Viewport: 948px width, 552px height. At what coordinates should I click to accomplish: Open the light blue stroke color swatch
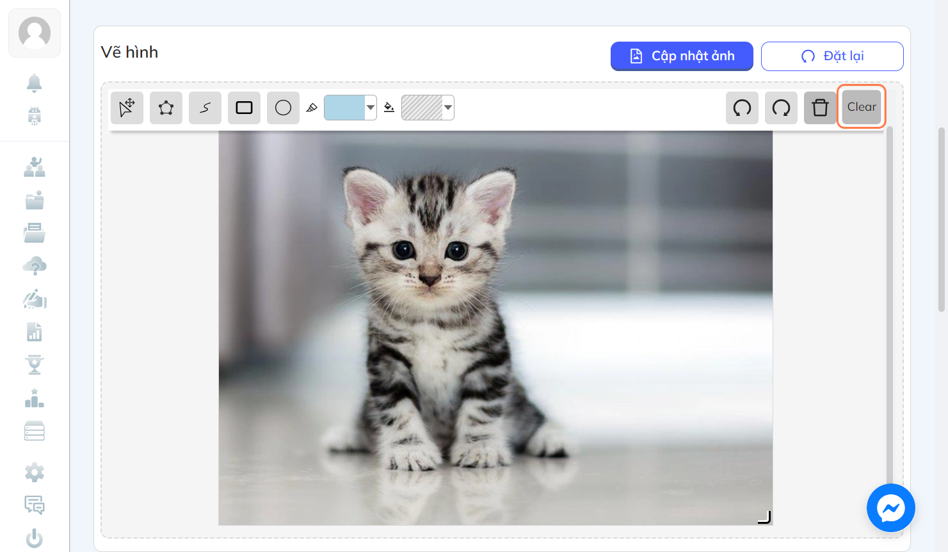pos(344,108)
